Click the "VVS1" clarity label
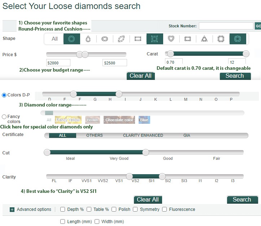 pos(87,181)
